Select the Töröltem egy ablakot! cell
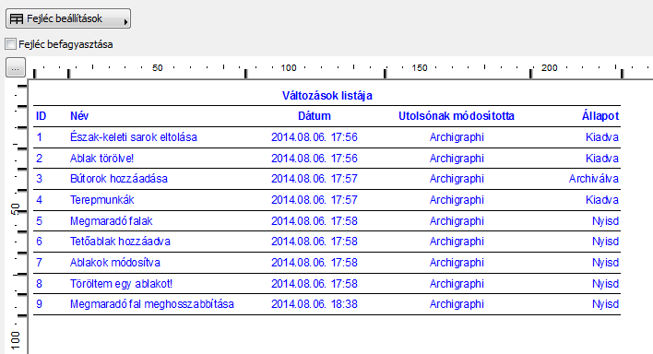 point(121,284)
